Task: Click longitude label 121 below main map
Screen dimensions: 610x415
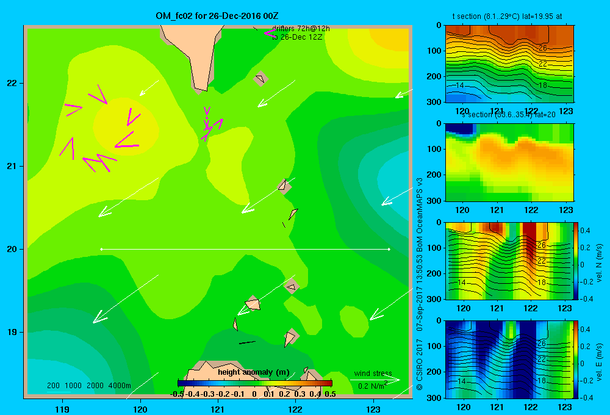Action: [218, 409]
